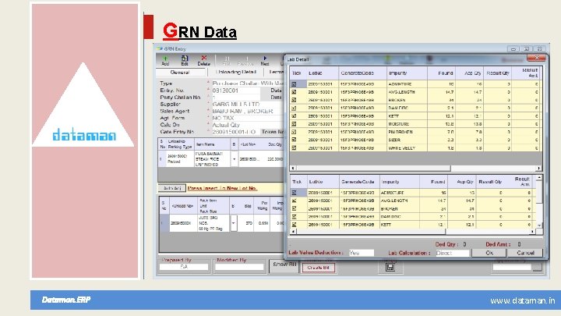The width and height of the screenshot is (561, 316).
Task: Click left arrow of lower grid horizontal scrollbar
Action: click(x=294, y=232)
